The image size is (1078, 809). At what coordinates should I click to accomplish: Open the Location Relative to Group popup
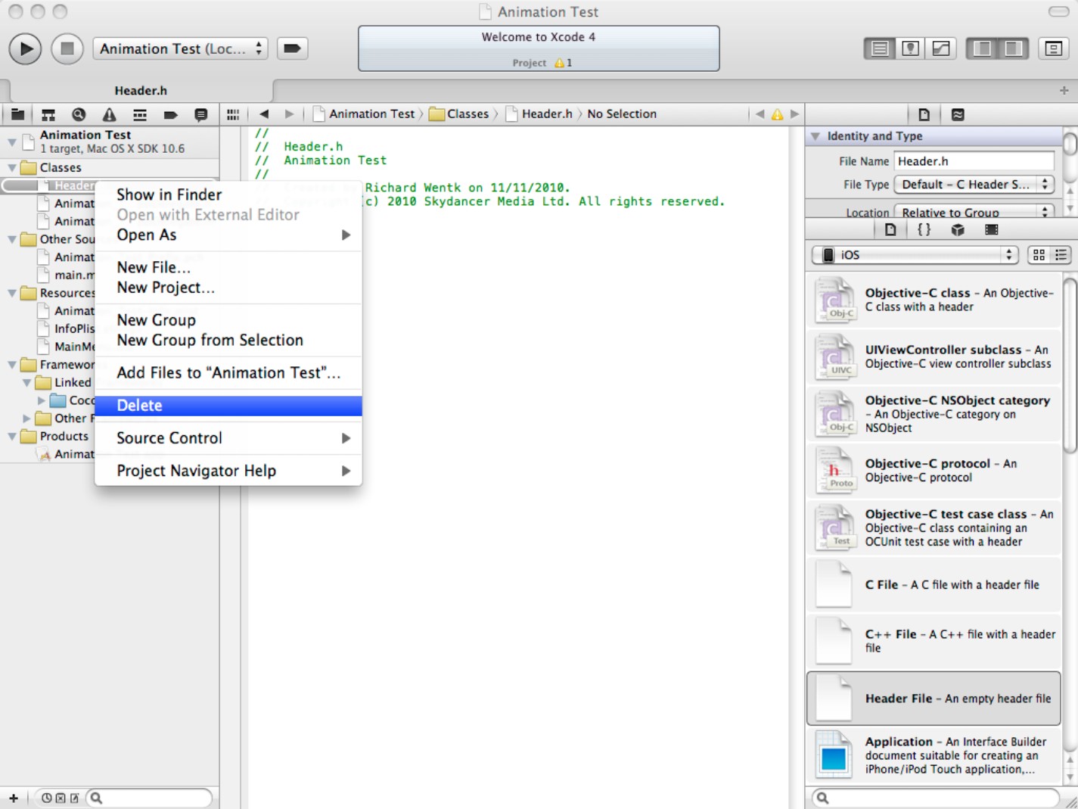(974, 212)
